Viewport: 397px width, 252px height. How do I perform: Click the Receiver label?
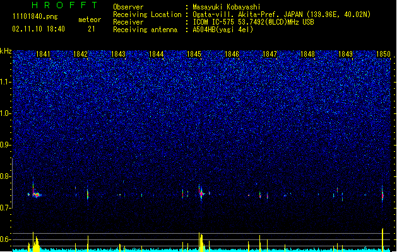(128, 22)
